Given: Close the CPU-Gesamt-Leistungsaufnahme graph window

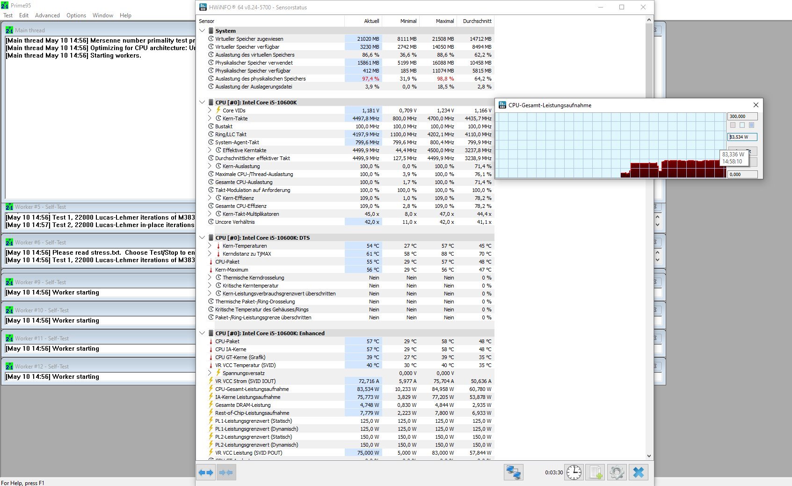Looking at the screenshot, I should [756, 105].
